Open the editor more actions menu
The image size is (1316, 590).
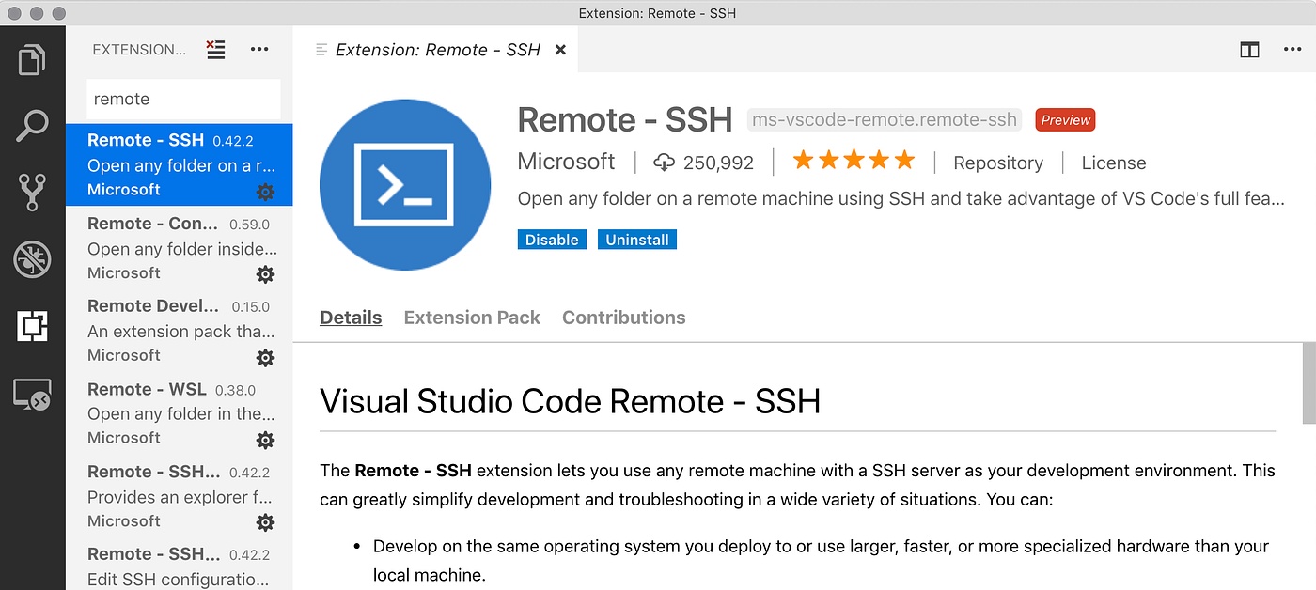(x=1292, y=50)
